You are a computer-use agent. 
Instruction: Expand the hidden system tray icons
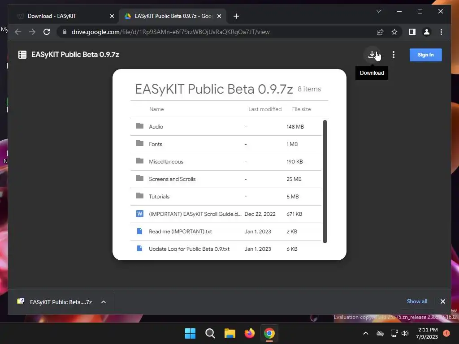[x=366, y=333]
